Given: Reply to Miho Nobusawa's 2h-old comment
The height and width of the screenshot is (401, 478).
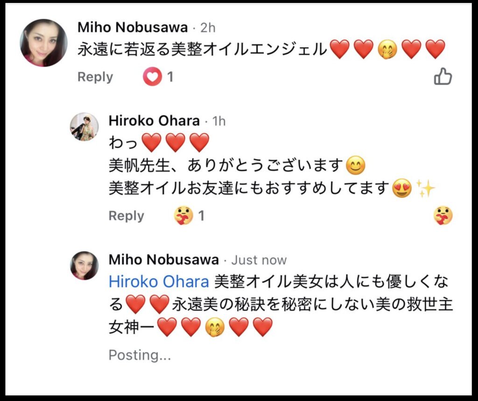Looking at the screenshot, I should (95, 77).
